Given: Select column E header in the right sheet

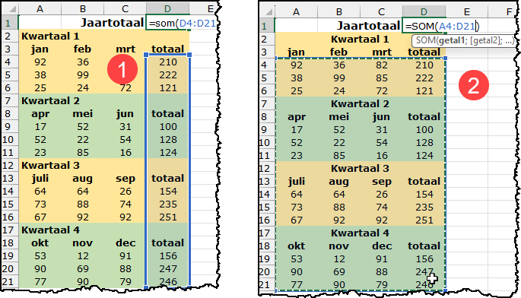Looking at the screenshot, I should [466, 12].
